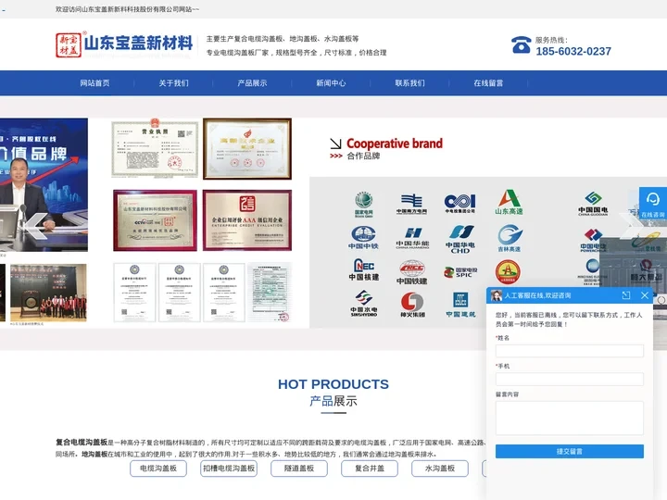Click the 中电投集团 brand logo
This screenshot has height=500, width=667.
pos(459,204)
